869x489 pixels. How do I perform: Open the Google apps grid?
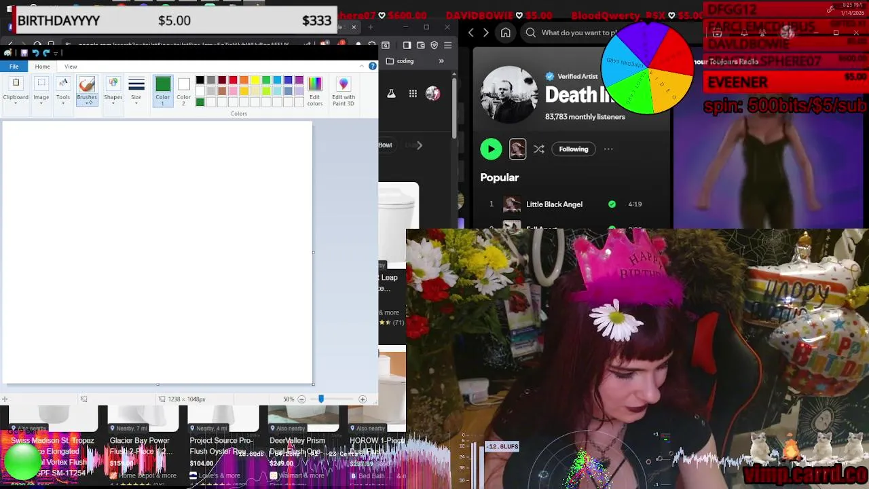(413, 94)
